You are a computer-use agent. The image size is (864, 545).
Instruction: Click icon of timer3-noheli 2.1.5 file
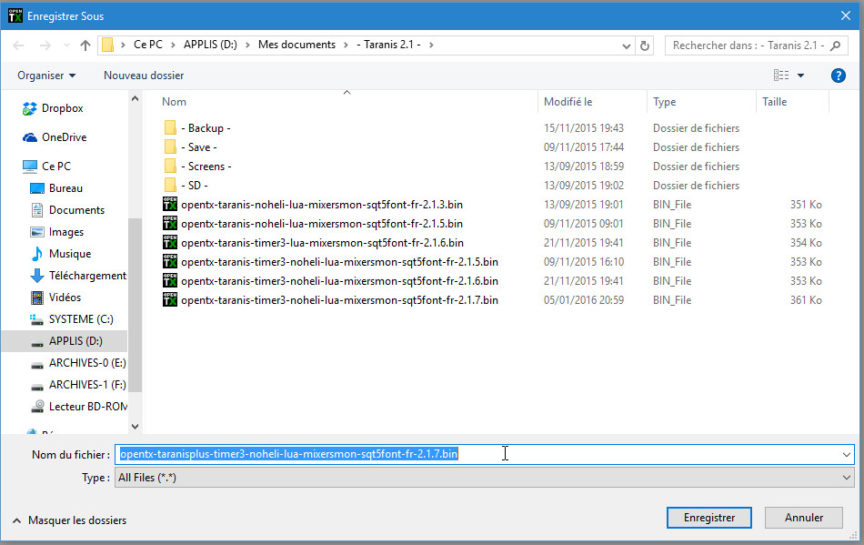(170, 262)
